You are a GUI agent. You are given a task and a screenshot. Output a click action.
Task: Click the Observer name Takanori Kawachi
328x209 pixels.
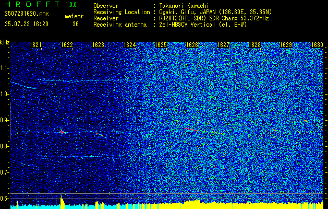click(x=184, y=6)
